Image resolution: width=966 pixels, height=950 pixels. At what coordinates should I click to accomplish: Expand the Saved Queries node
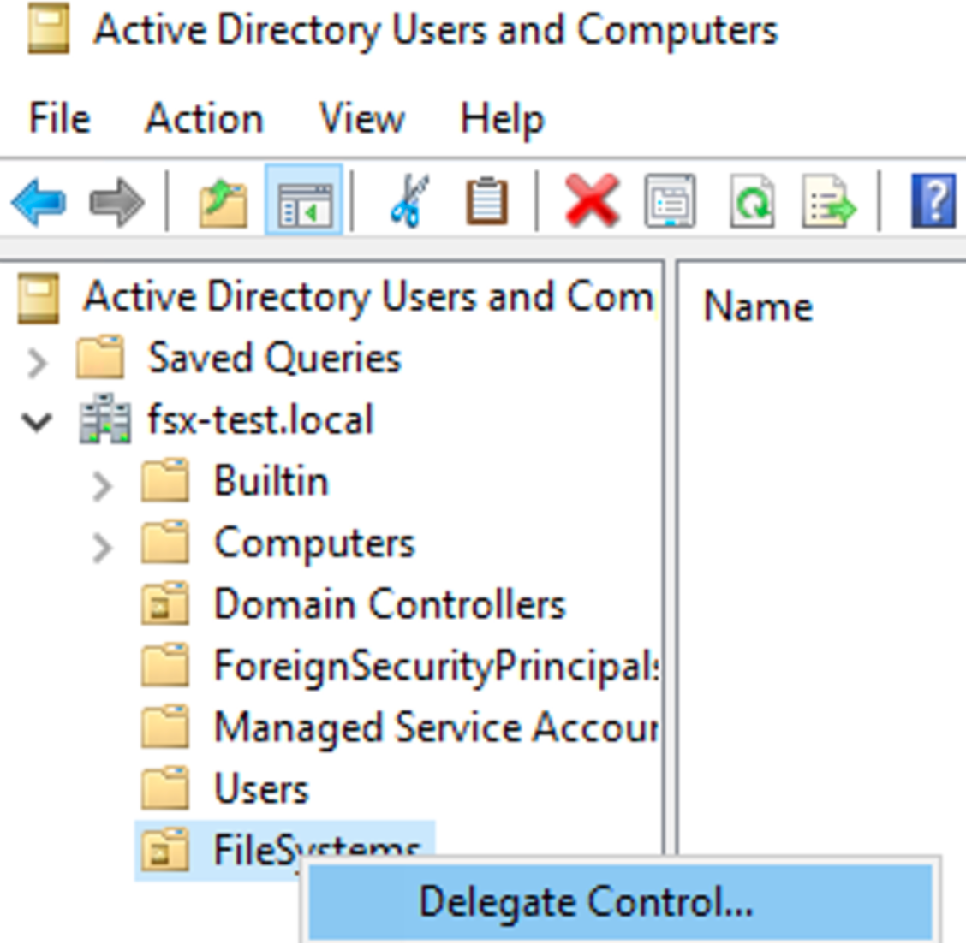point(37,362)
